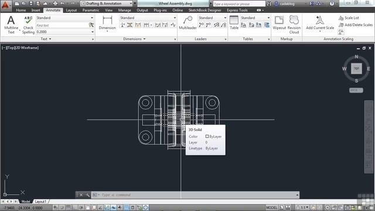Open the Insert ribbon tab
This screenshot has width=375, height=211.
36,11
